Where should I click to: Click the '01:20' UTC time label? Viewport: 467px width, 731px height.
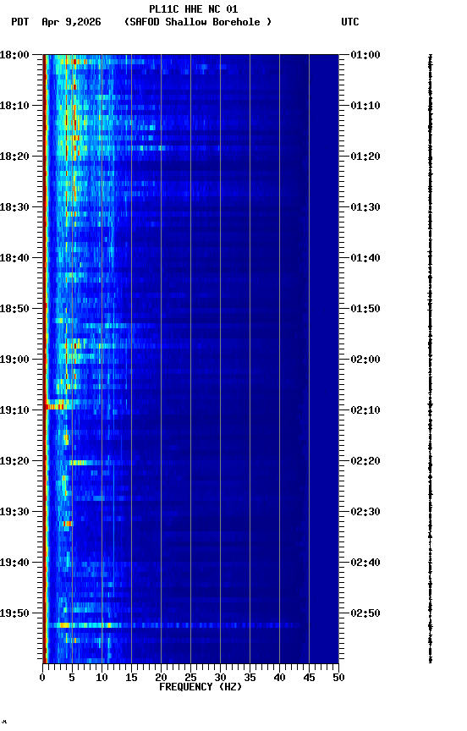[x=365, y=157]
